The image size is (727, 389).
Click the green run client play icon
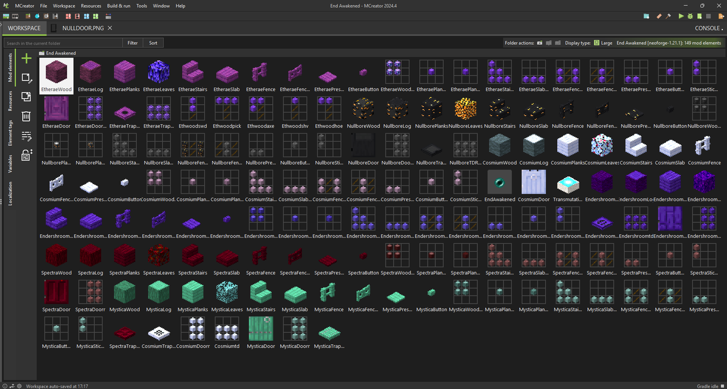click(681, 16)
